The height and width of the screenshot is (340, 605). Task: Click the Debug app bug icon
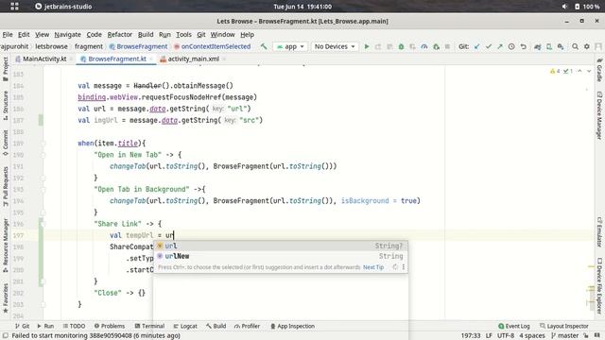401,46
